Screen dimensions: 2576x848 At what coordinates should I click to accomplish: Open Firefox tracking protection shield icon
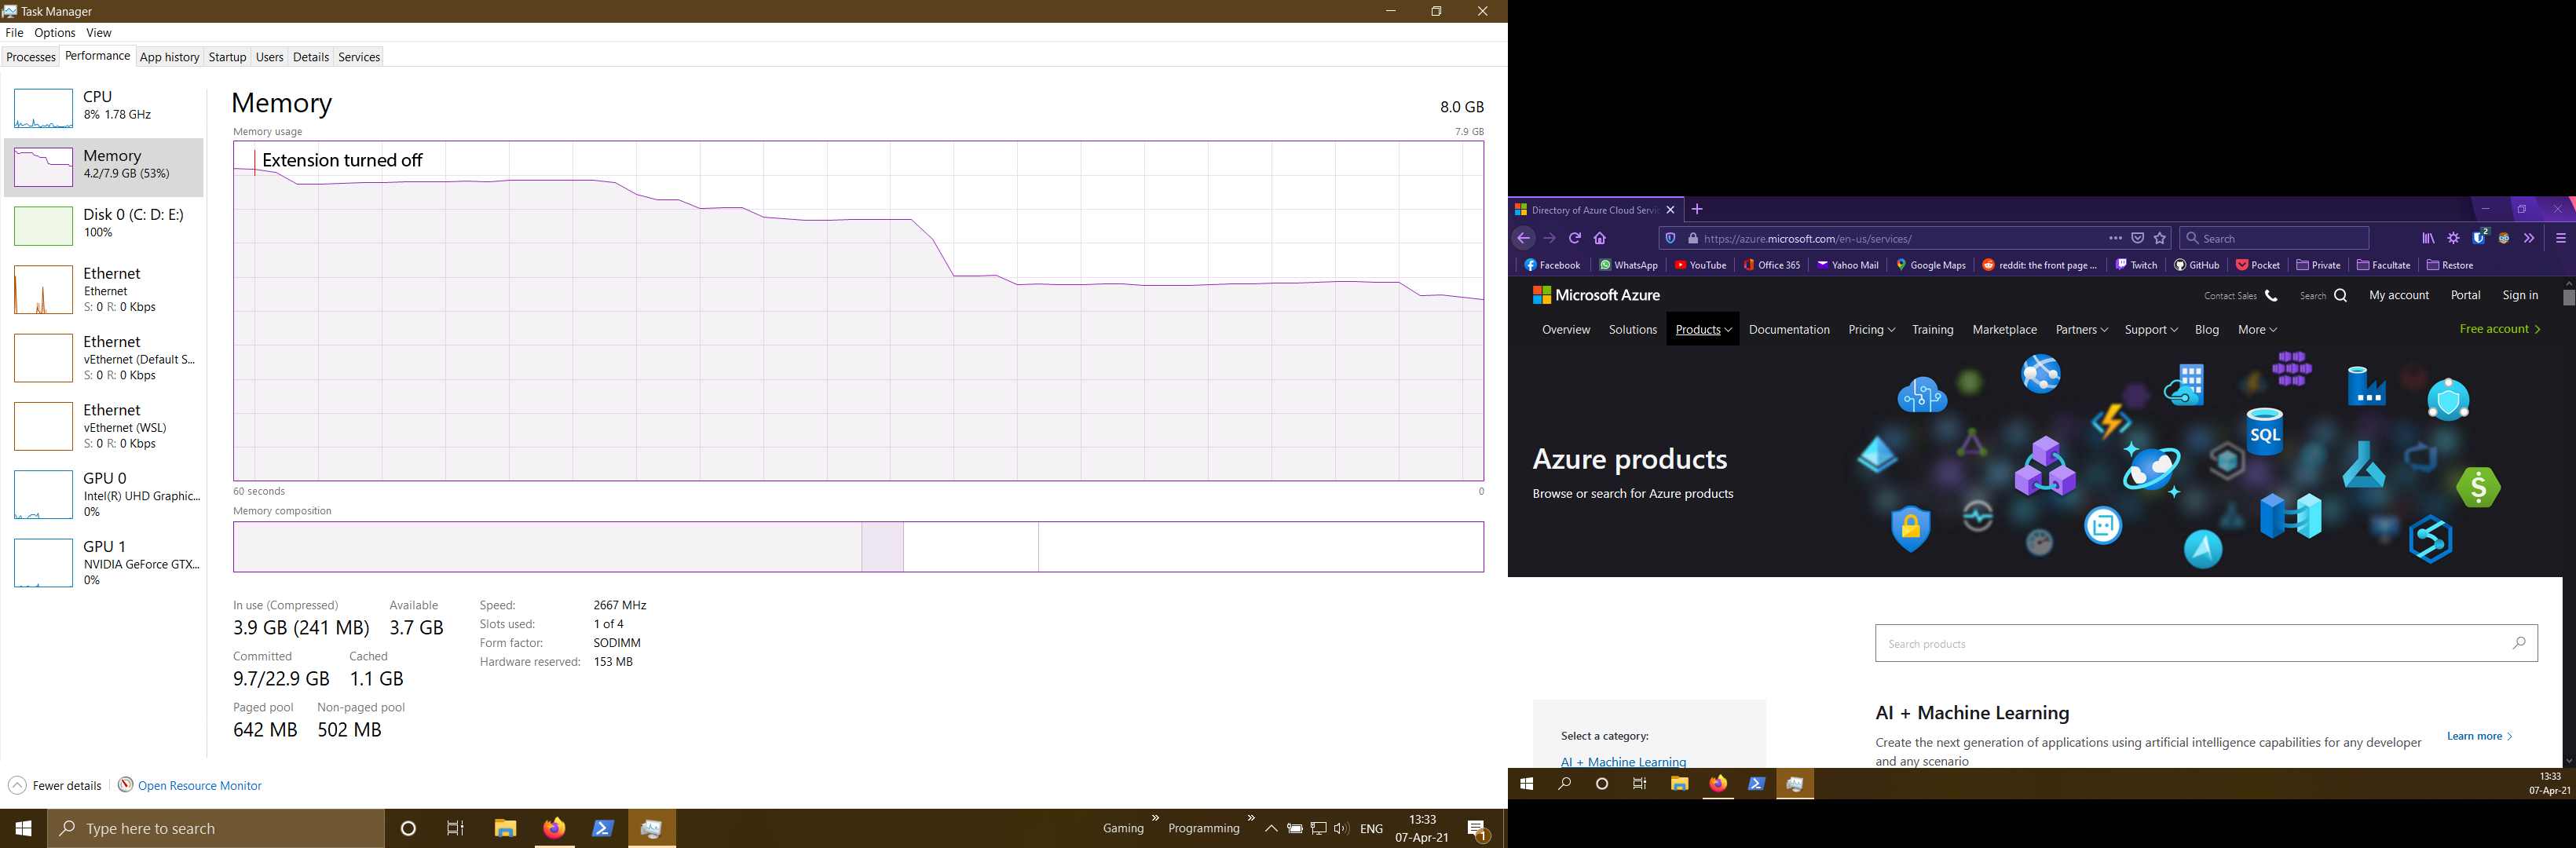(1670, 238)
